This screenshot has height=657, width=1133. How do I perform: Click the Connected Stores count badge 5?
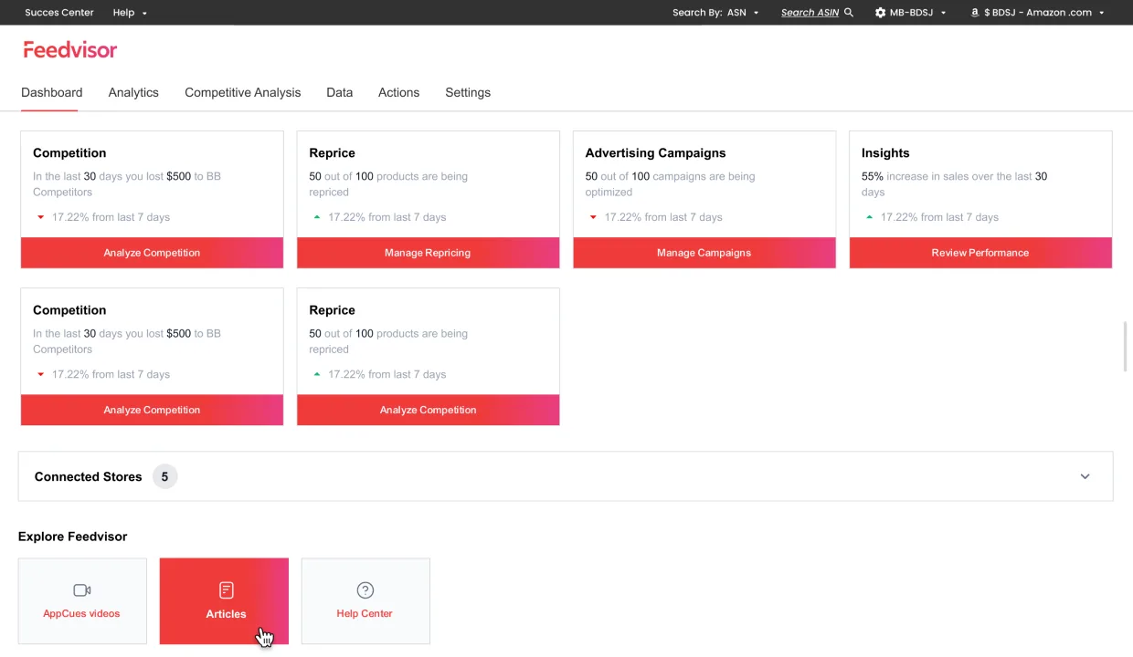point(164,476)
